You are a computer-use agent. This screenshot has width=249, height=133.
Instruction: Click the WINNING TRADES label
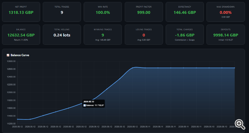[x=103, y=29]
